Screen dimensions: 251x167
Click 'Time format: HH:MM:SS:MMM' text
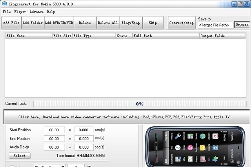[80, 156]
